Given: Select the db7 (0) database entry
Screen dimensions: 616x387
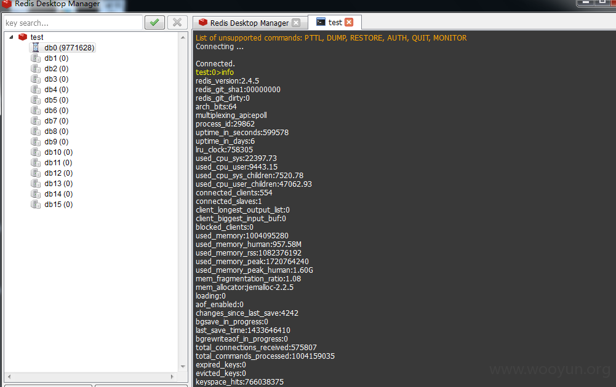Looking at the screenshot, I should pos(56,121).
